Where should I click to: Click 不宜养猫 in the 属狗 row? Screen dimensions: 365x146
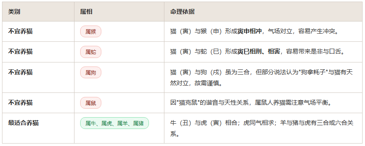coord(20,72)
